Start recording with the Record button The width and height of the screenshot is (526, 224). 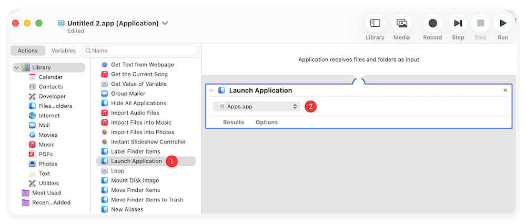click(432, 24)
